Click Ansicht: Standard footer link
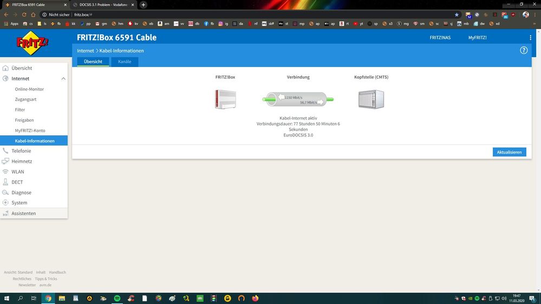The height and width of the screenshot is (304, 541). (x=18, y=272)
